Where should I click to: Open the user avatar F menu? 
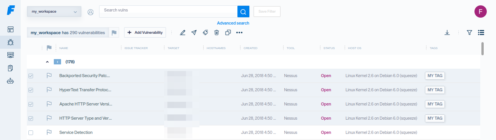(481, 12)
